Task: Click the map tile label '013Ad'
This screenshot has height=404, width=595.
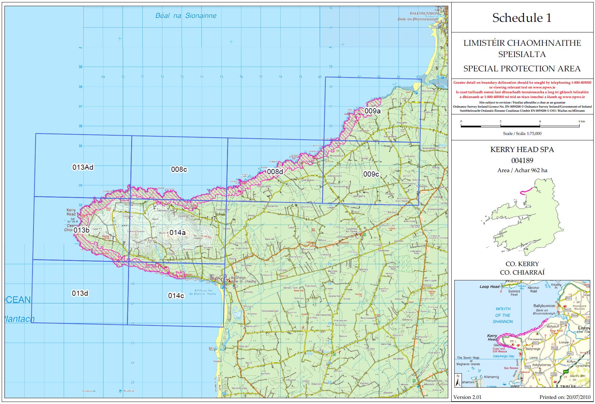Action: (83, 167)
